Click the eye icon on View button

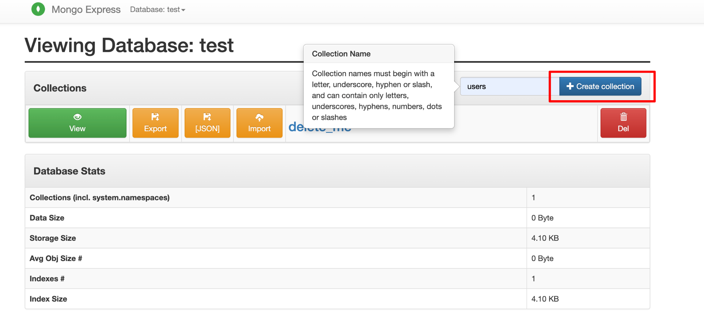pyautogui.click(x=77, y=117)
